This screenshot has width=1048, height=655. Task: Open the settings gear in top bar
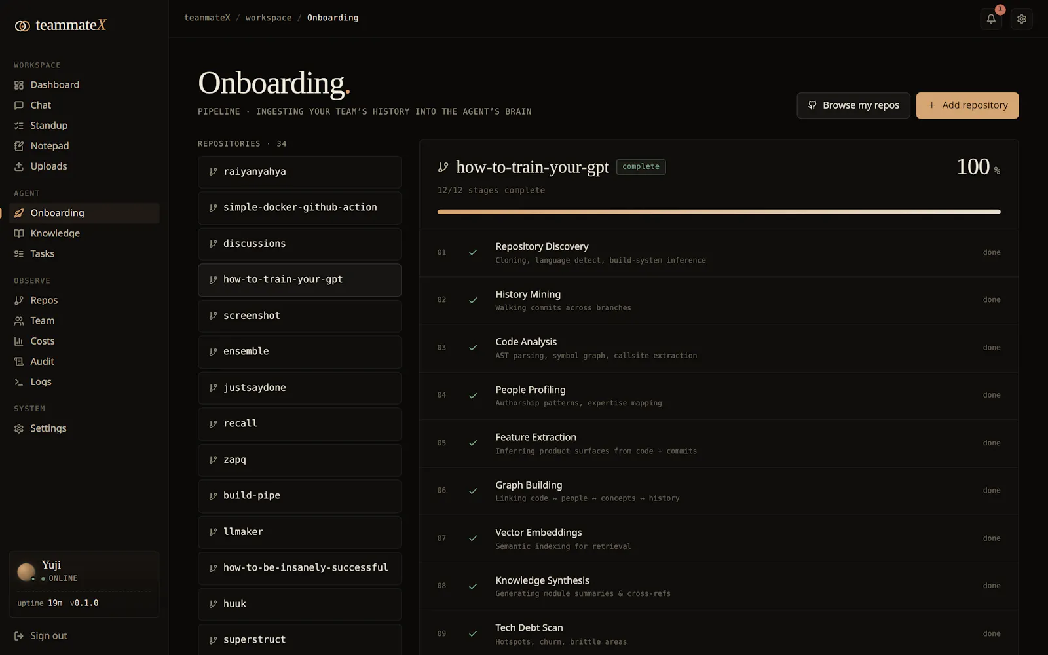pyautogui.click(x=1022, y=19)
